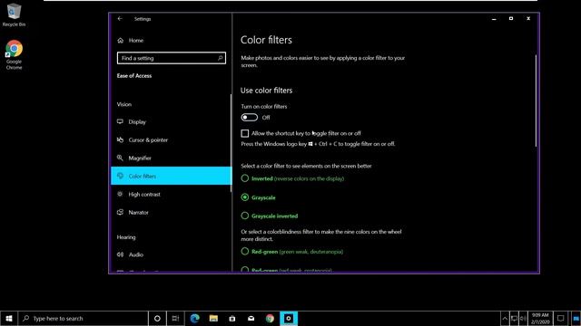This screenshot has width=581, height=326.
Task: Open Narrator settings
Action: point(172,212)
